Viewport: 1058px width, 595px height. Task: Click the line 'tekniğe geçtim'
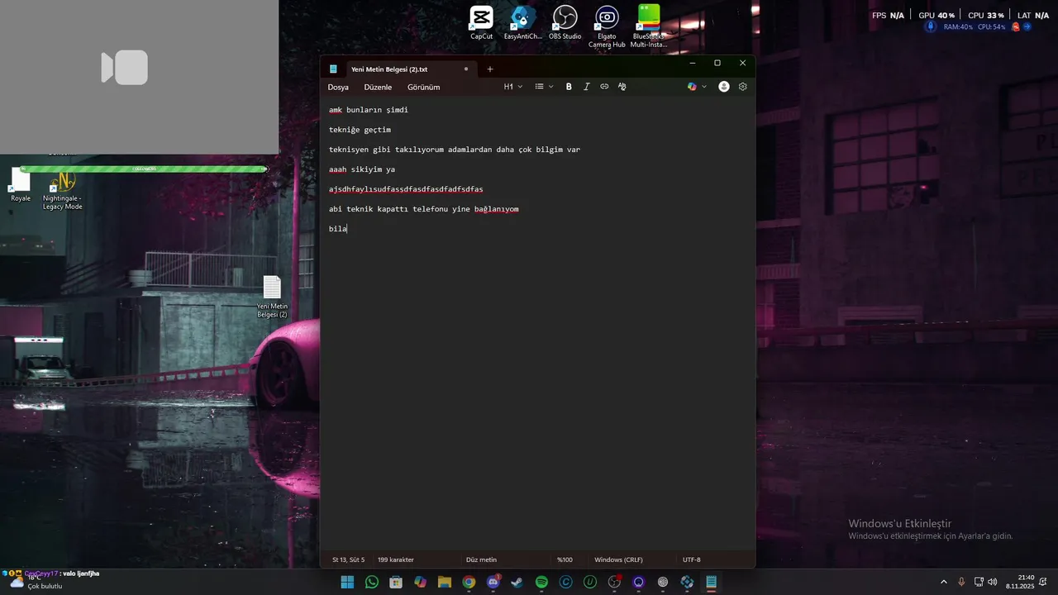tap(360, 130)
